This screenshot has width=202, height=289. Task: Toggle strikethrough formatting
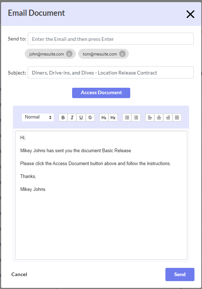[90, 117]
